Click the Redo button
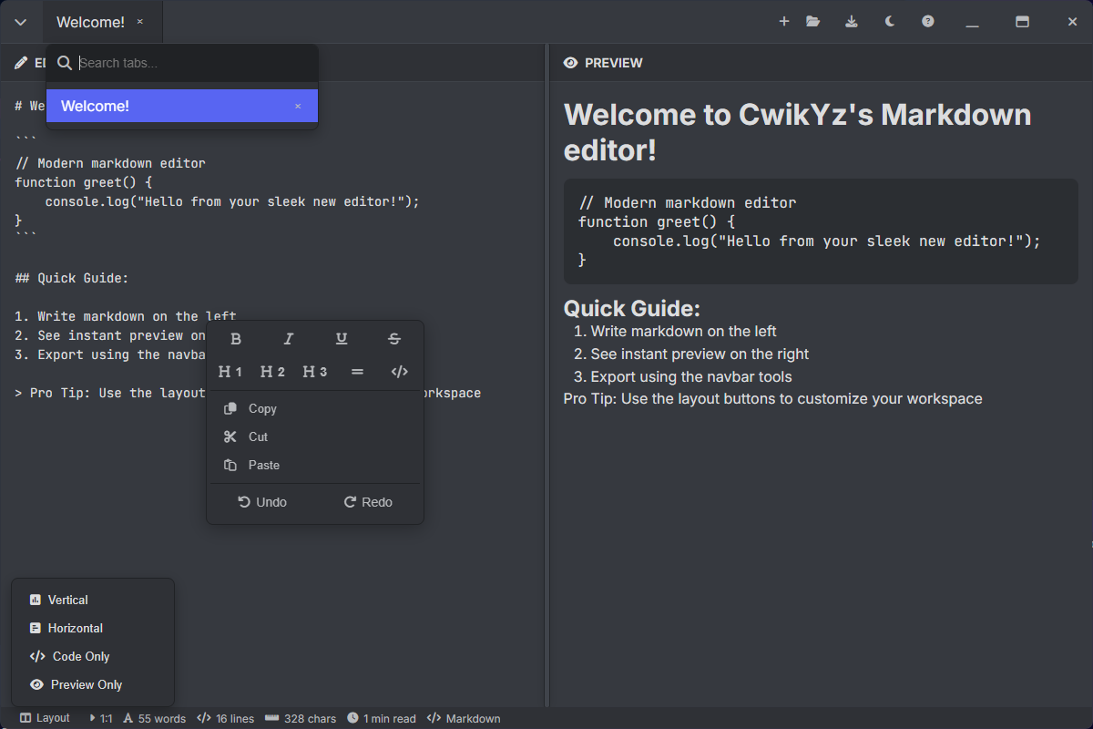Viewport: 1093px width, 729px height. click(x=368, y=502)
